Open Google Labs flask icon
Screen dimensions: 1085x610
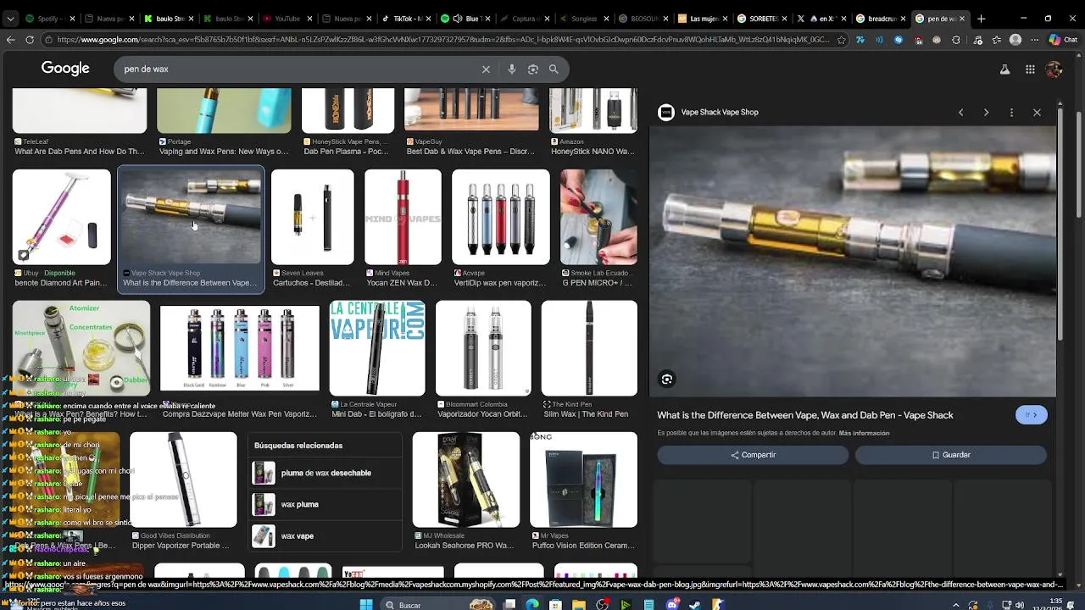tap(1004, 69)
